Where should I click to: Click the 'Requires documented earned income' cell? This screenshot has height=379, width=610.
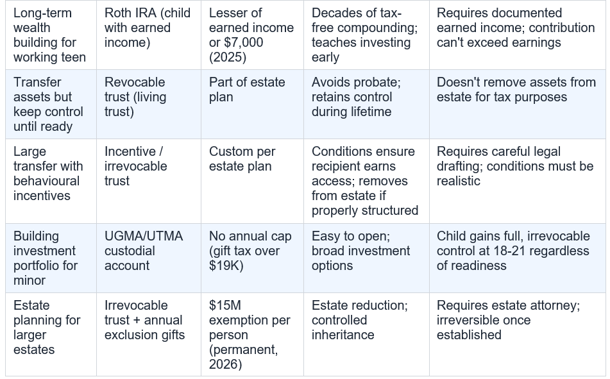pyautogui.click(x=518, y=35)
